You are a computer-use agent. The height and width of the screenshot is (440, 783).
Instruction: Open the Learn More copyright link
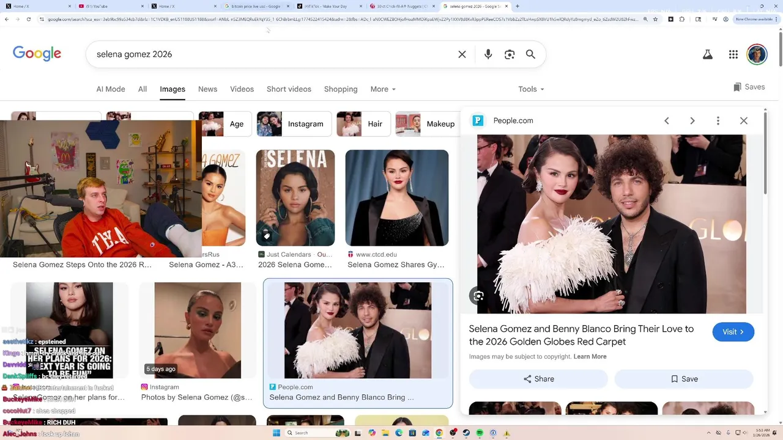[x=590, y=356]
